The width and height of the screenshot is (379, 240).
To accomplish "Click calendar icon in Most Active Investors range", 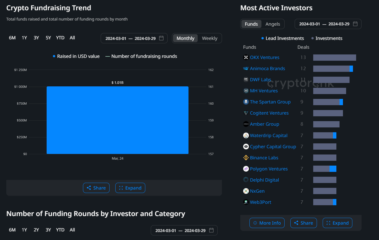I will pos(355,24).
